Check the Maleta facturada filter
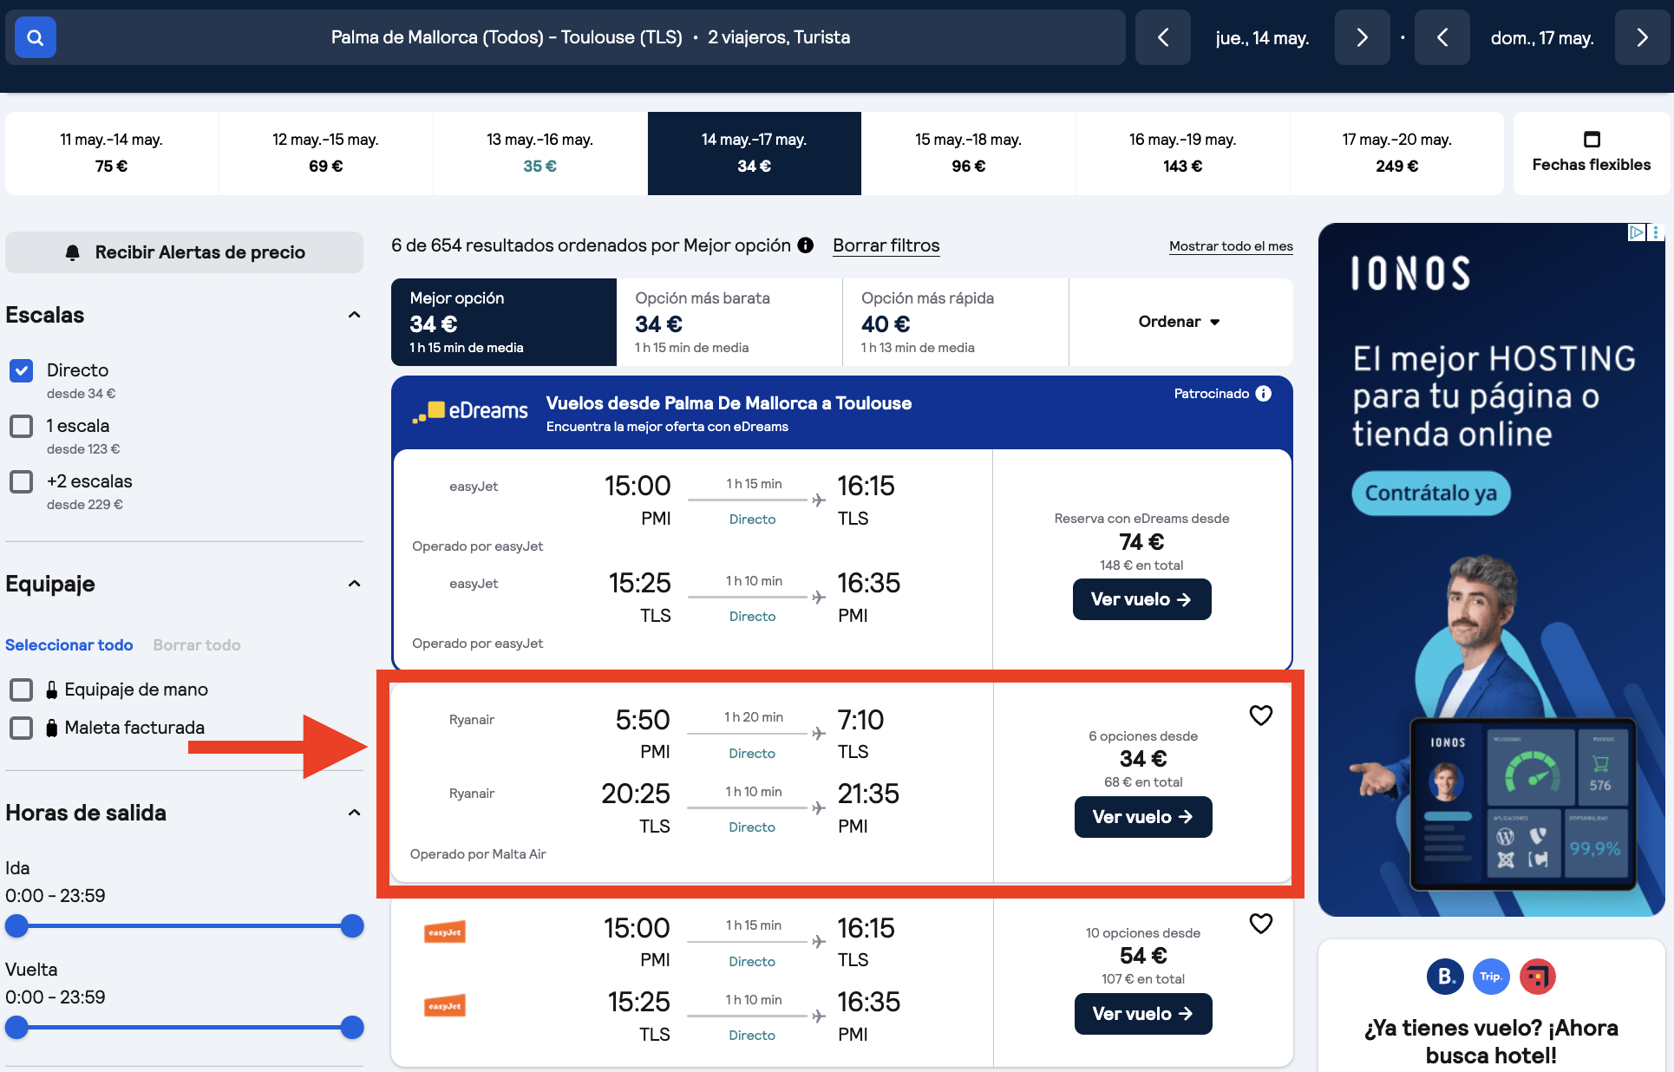The image size is (1674, 1072). click(21, 728)
